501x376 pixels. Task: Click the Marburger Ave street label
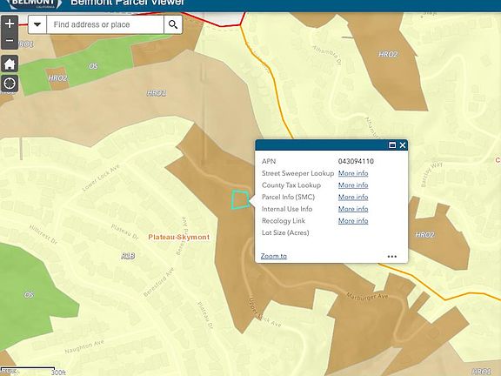pyautogui.click(x=367, y=297)
